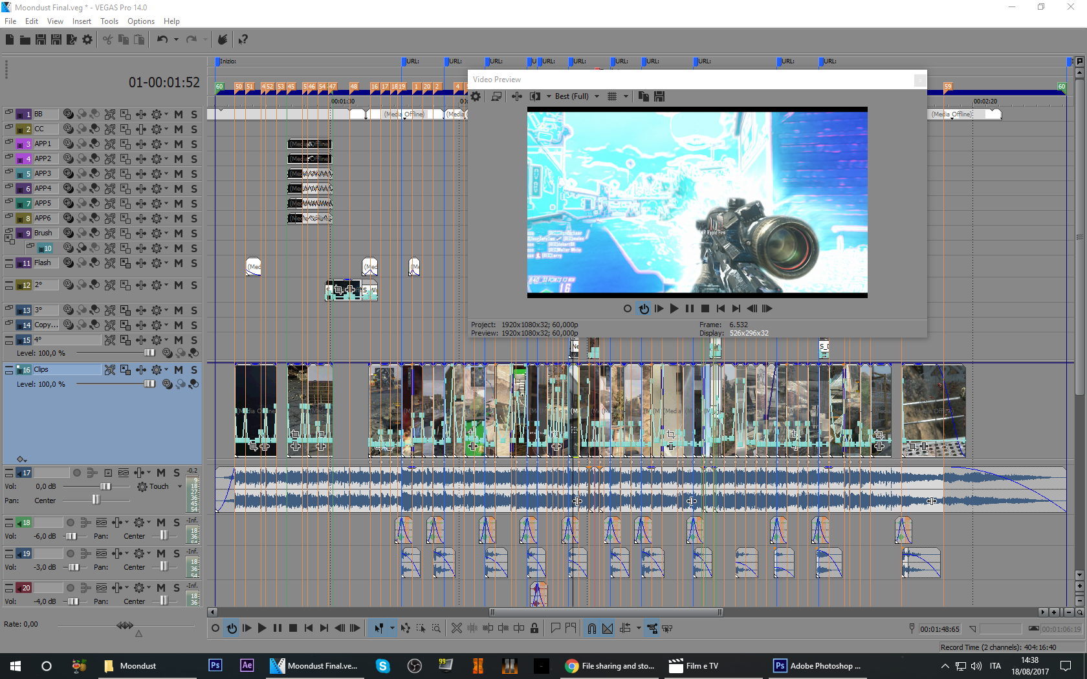Set the playback Rate slider
This screenshot has height=679, width=1087.
coord(125,625)
